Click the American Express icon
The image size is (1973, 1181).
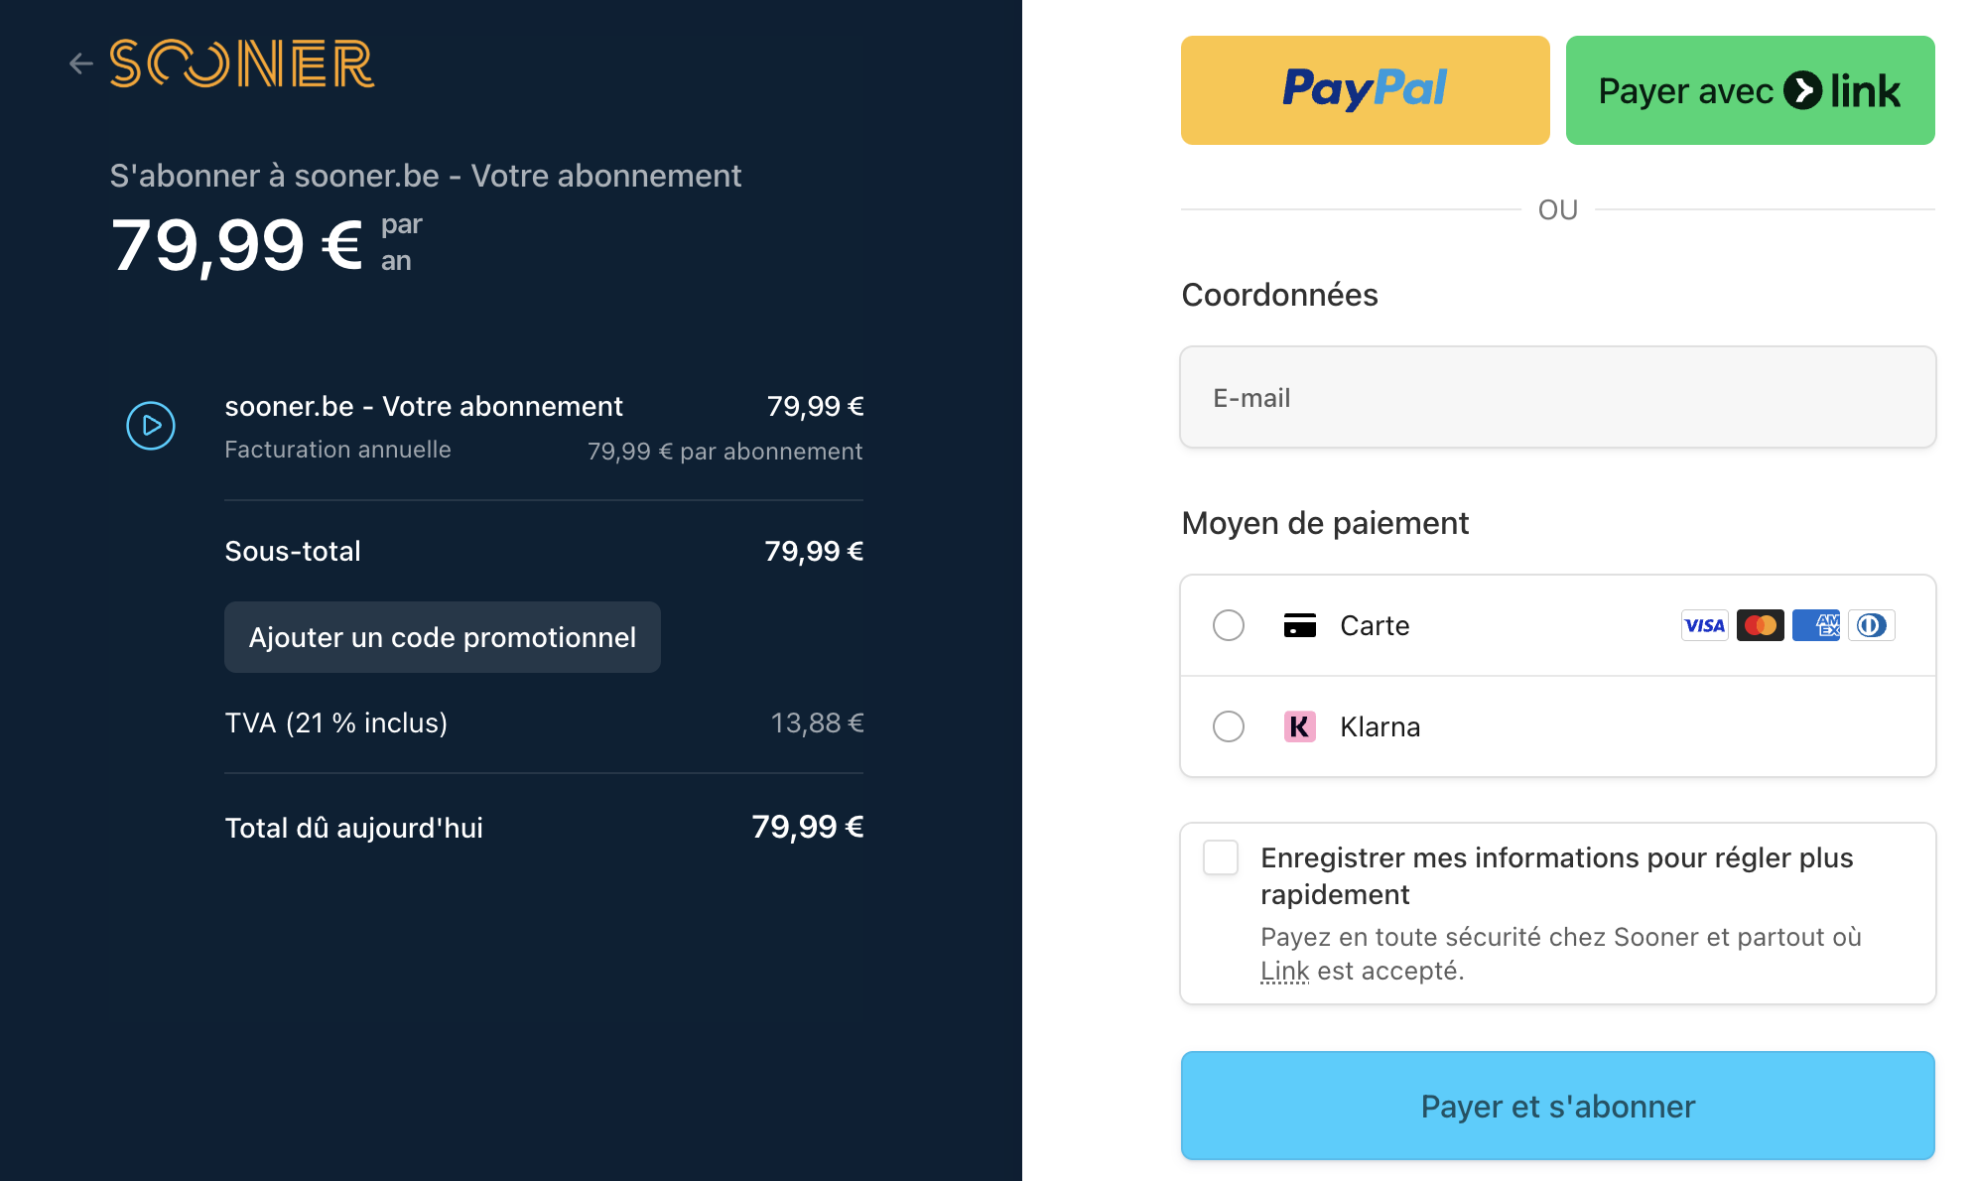(x=1815, y=625)
